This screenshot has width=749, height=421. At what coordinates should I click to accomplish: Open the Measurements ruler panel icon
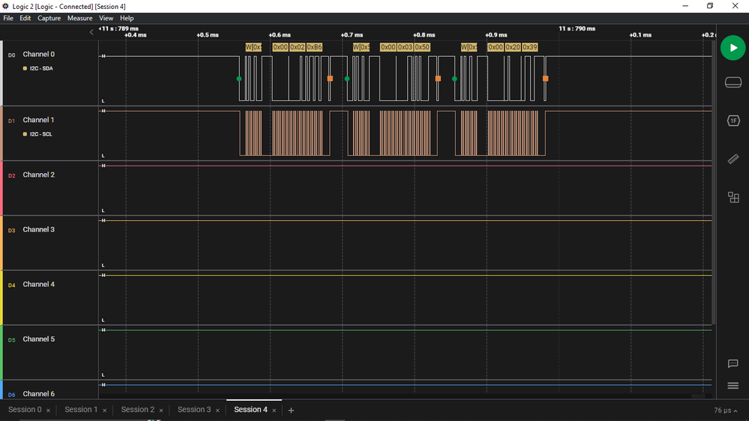coord(733,159)
